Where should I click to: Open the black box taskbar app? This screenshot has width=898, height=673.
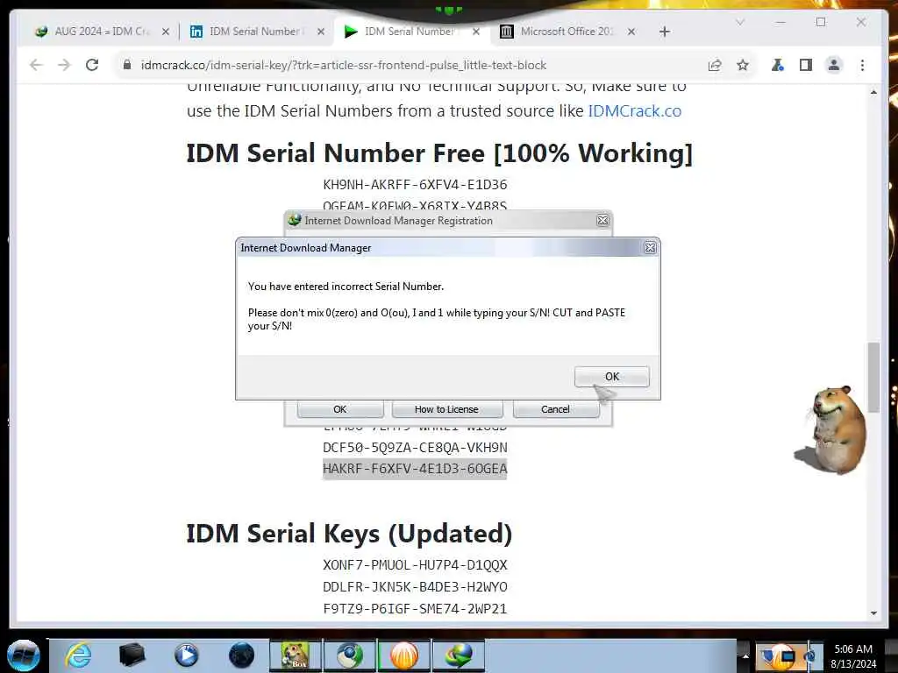(132, 655)
